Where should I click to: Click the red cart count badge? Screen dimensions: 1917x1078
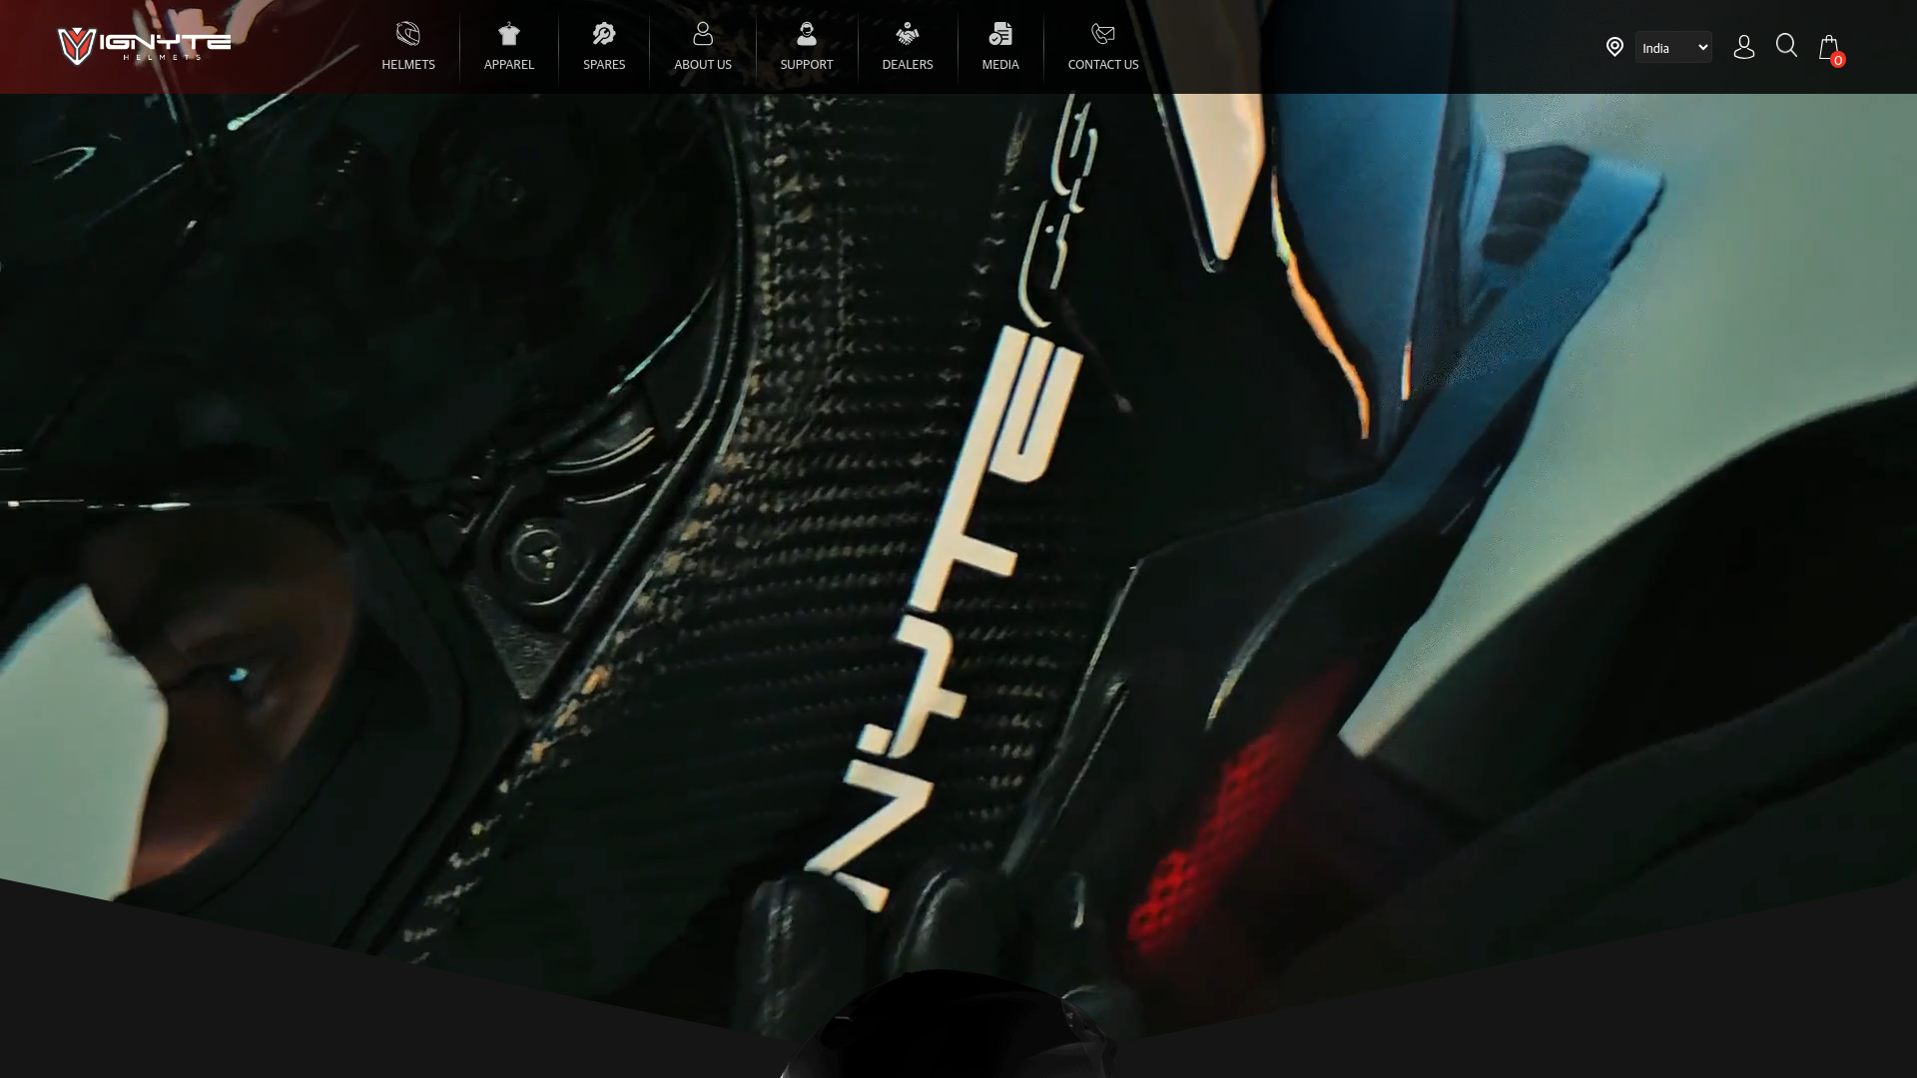pos(1838,60)
